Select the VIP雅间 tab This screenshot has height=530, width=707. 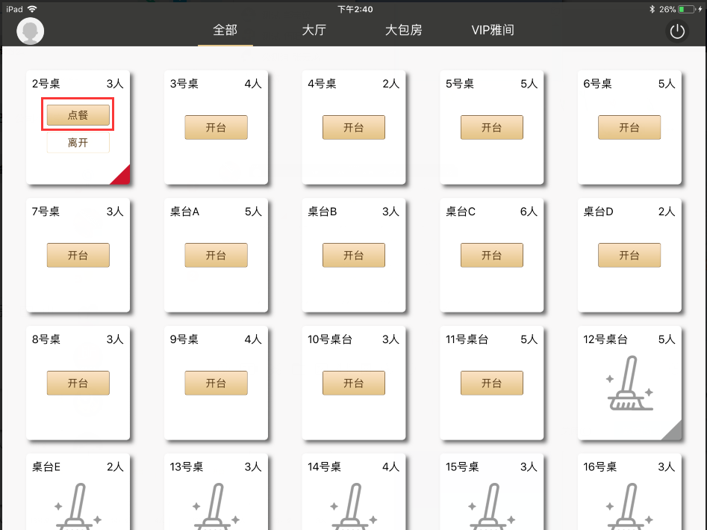tap(493, 30)
